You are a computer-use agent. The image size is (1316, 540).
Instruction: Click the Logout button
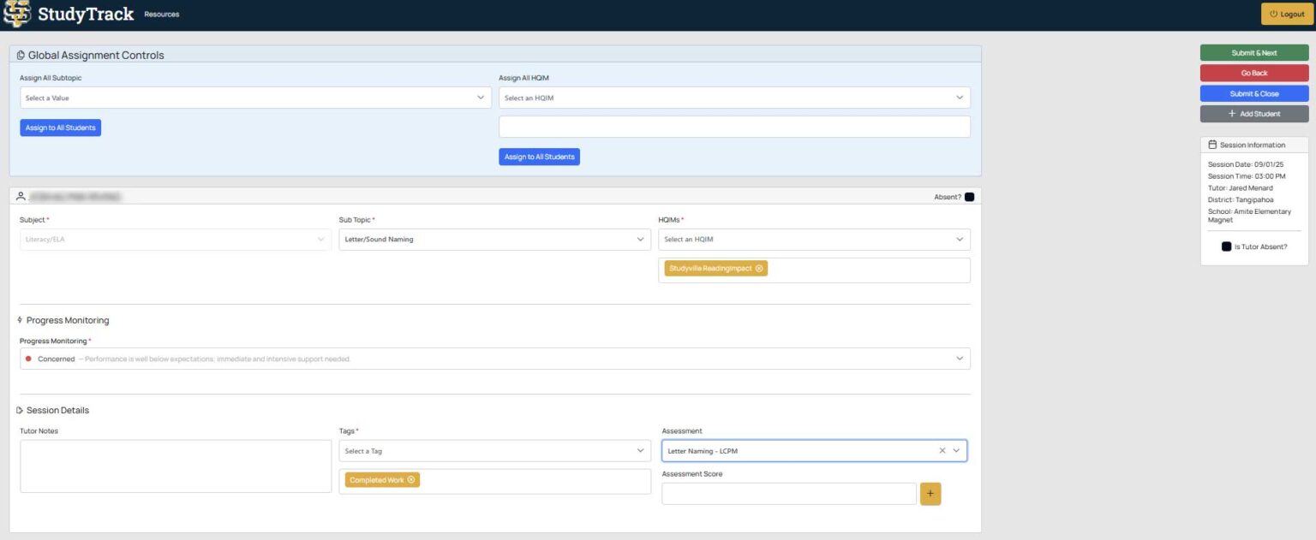pos(1287,14)
